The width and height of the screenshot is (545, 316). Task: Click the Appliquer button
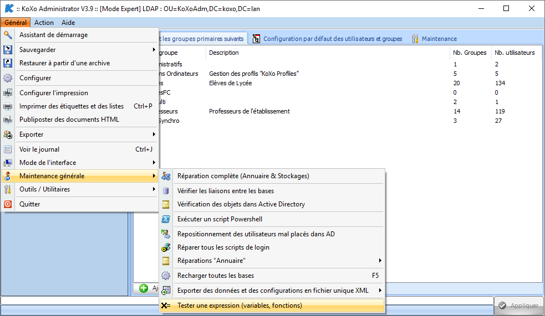[518, 305]
